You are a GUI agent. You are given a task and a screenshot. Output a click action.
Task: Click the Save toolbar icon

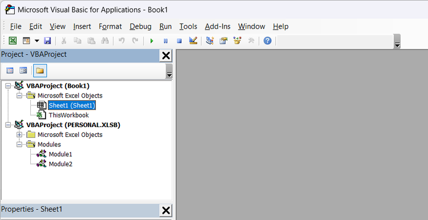click(x=47, y=41)
